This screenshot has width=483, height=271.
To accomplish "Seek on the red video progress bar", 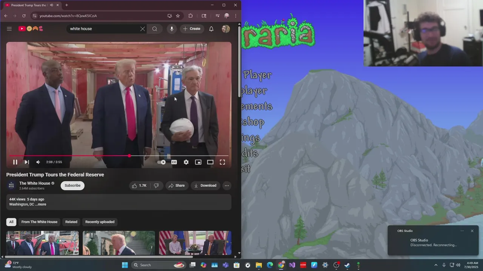I will point(118,156).
